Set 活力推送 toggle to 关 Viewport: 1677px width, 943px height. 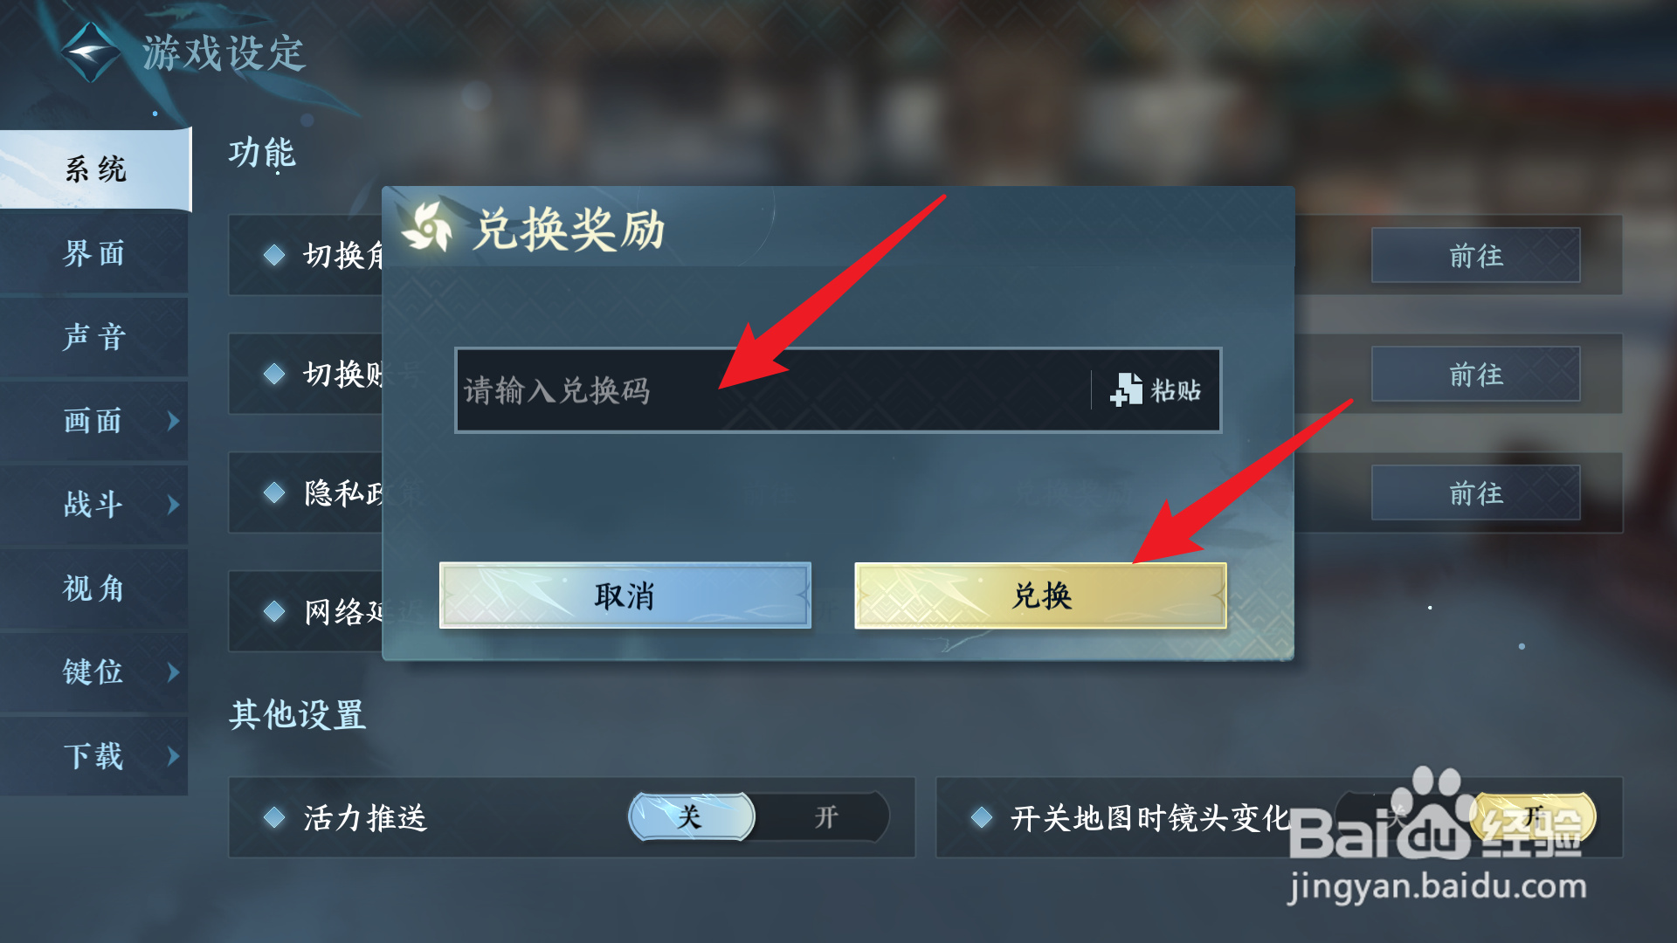(x=691, y=817)
